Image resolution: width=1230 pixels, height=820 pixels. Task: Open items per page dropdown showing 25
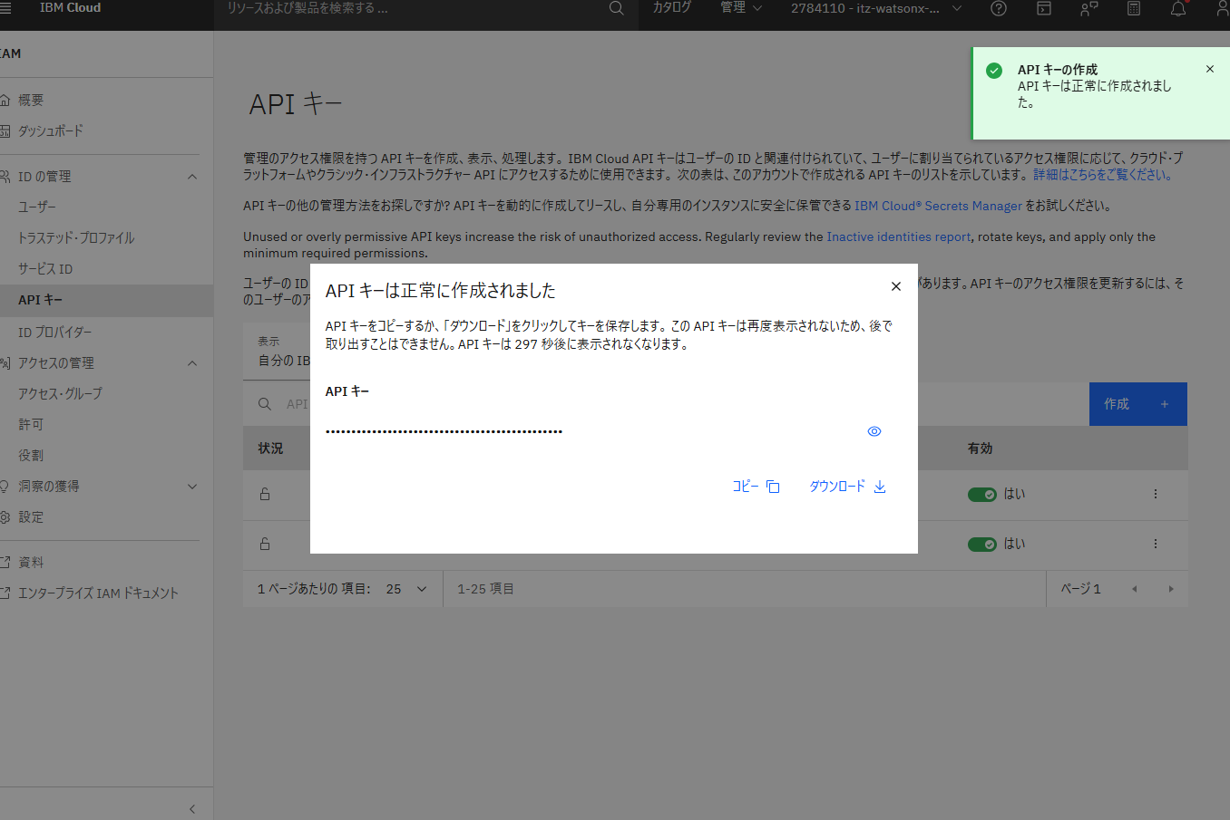406,589
